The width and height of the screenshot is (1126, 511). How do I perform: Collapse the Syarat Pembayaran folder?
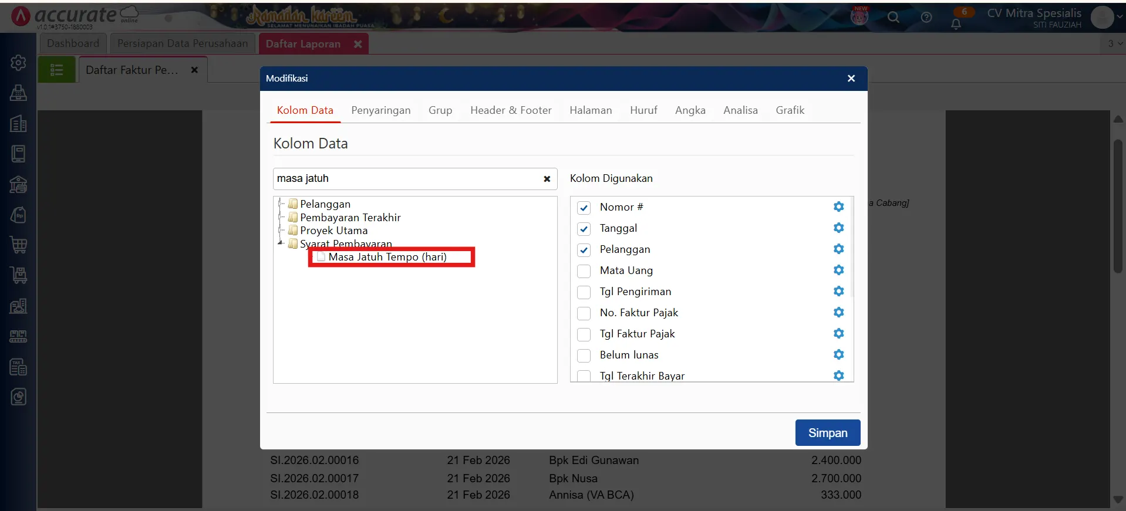point(281,242)
